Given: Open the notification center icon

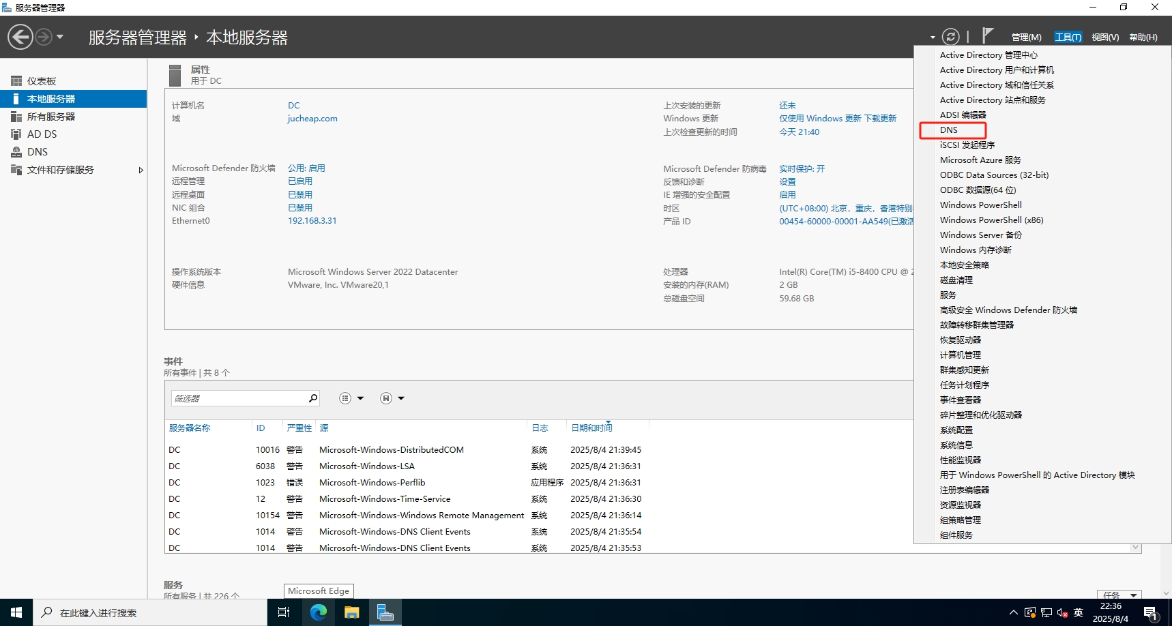Looking at the screenshot, I should (1151, 613).
